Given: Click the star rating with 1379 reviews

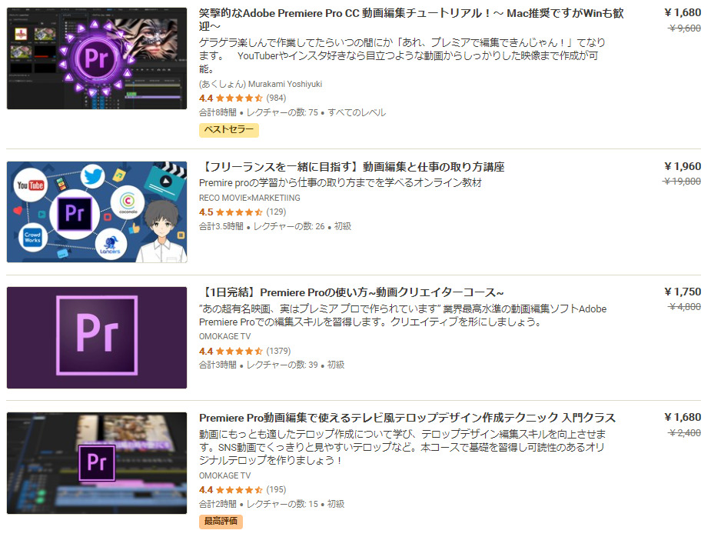Looking at the screenshot, I should pyautogui.click(x=244, y=351).
